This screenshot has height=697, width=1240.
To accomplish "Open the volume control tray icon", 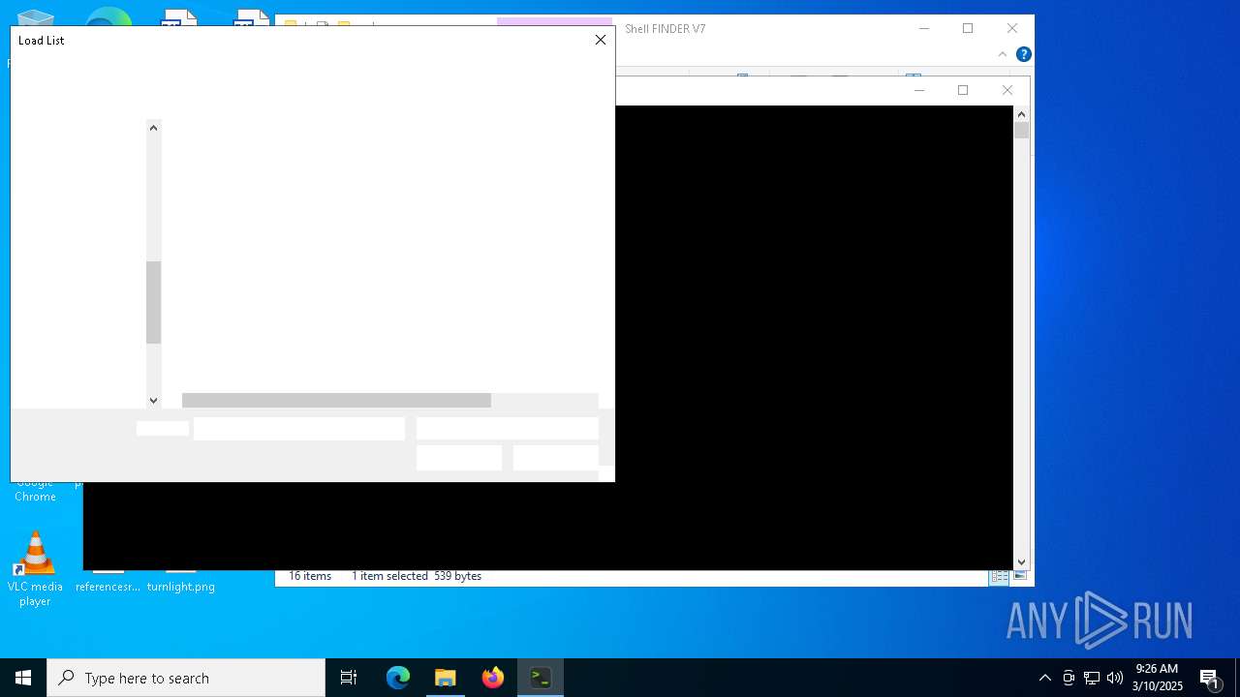I will pyautogui.click(x=1115, y=678).
